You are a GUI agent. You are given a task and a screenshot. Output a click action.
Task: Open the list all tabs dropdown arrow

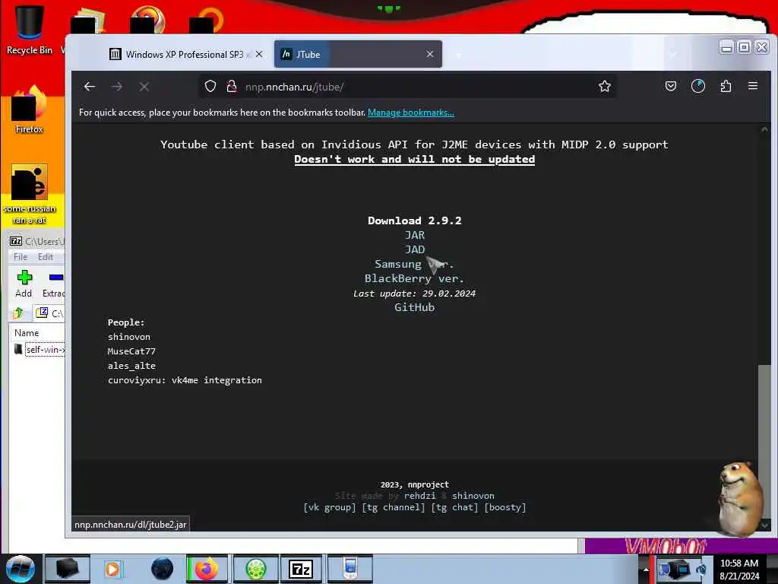pos(673,54)
